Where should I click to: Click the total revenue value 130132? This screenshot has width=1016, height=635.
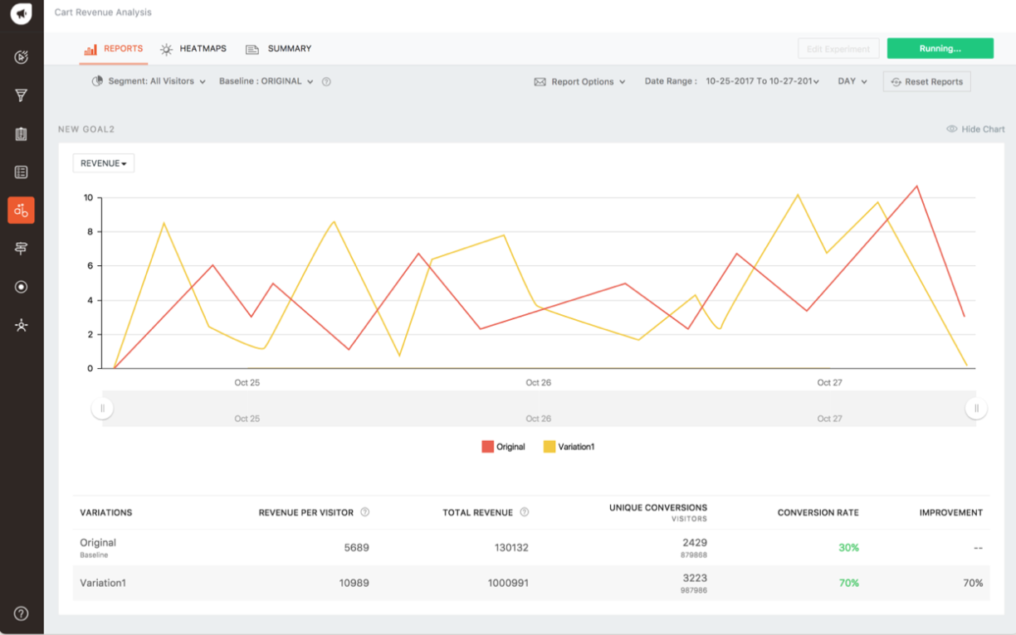[510, 548]
